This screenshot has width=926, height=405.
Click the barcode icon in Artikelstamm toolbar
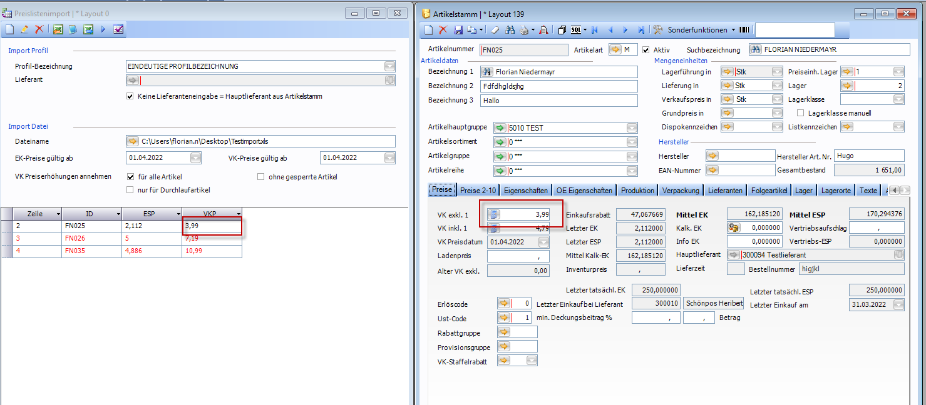tap(744, 30)
